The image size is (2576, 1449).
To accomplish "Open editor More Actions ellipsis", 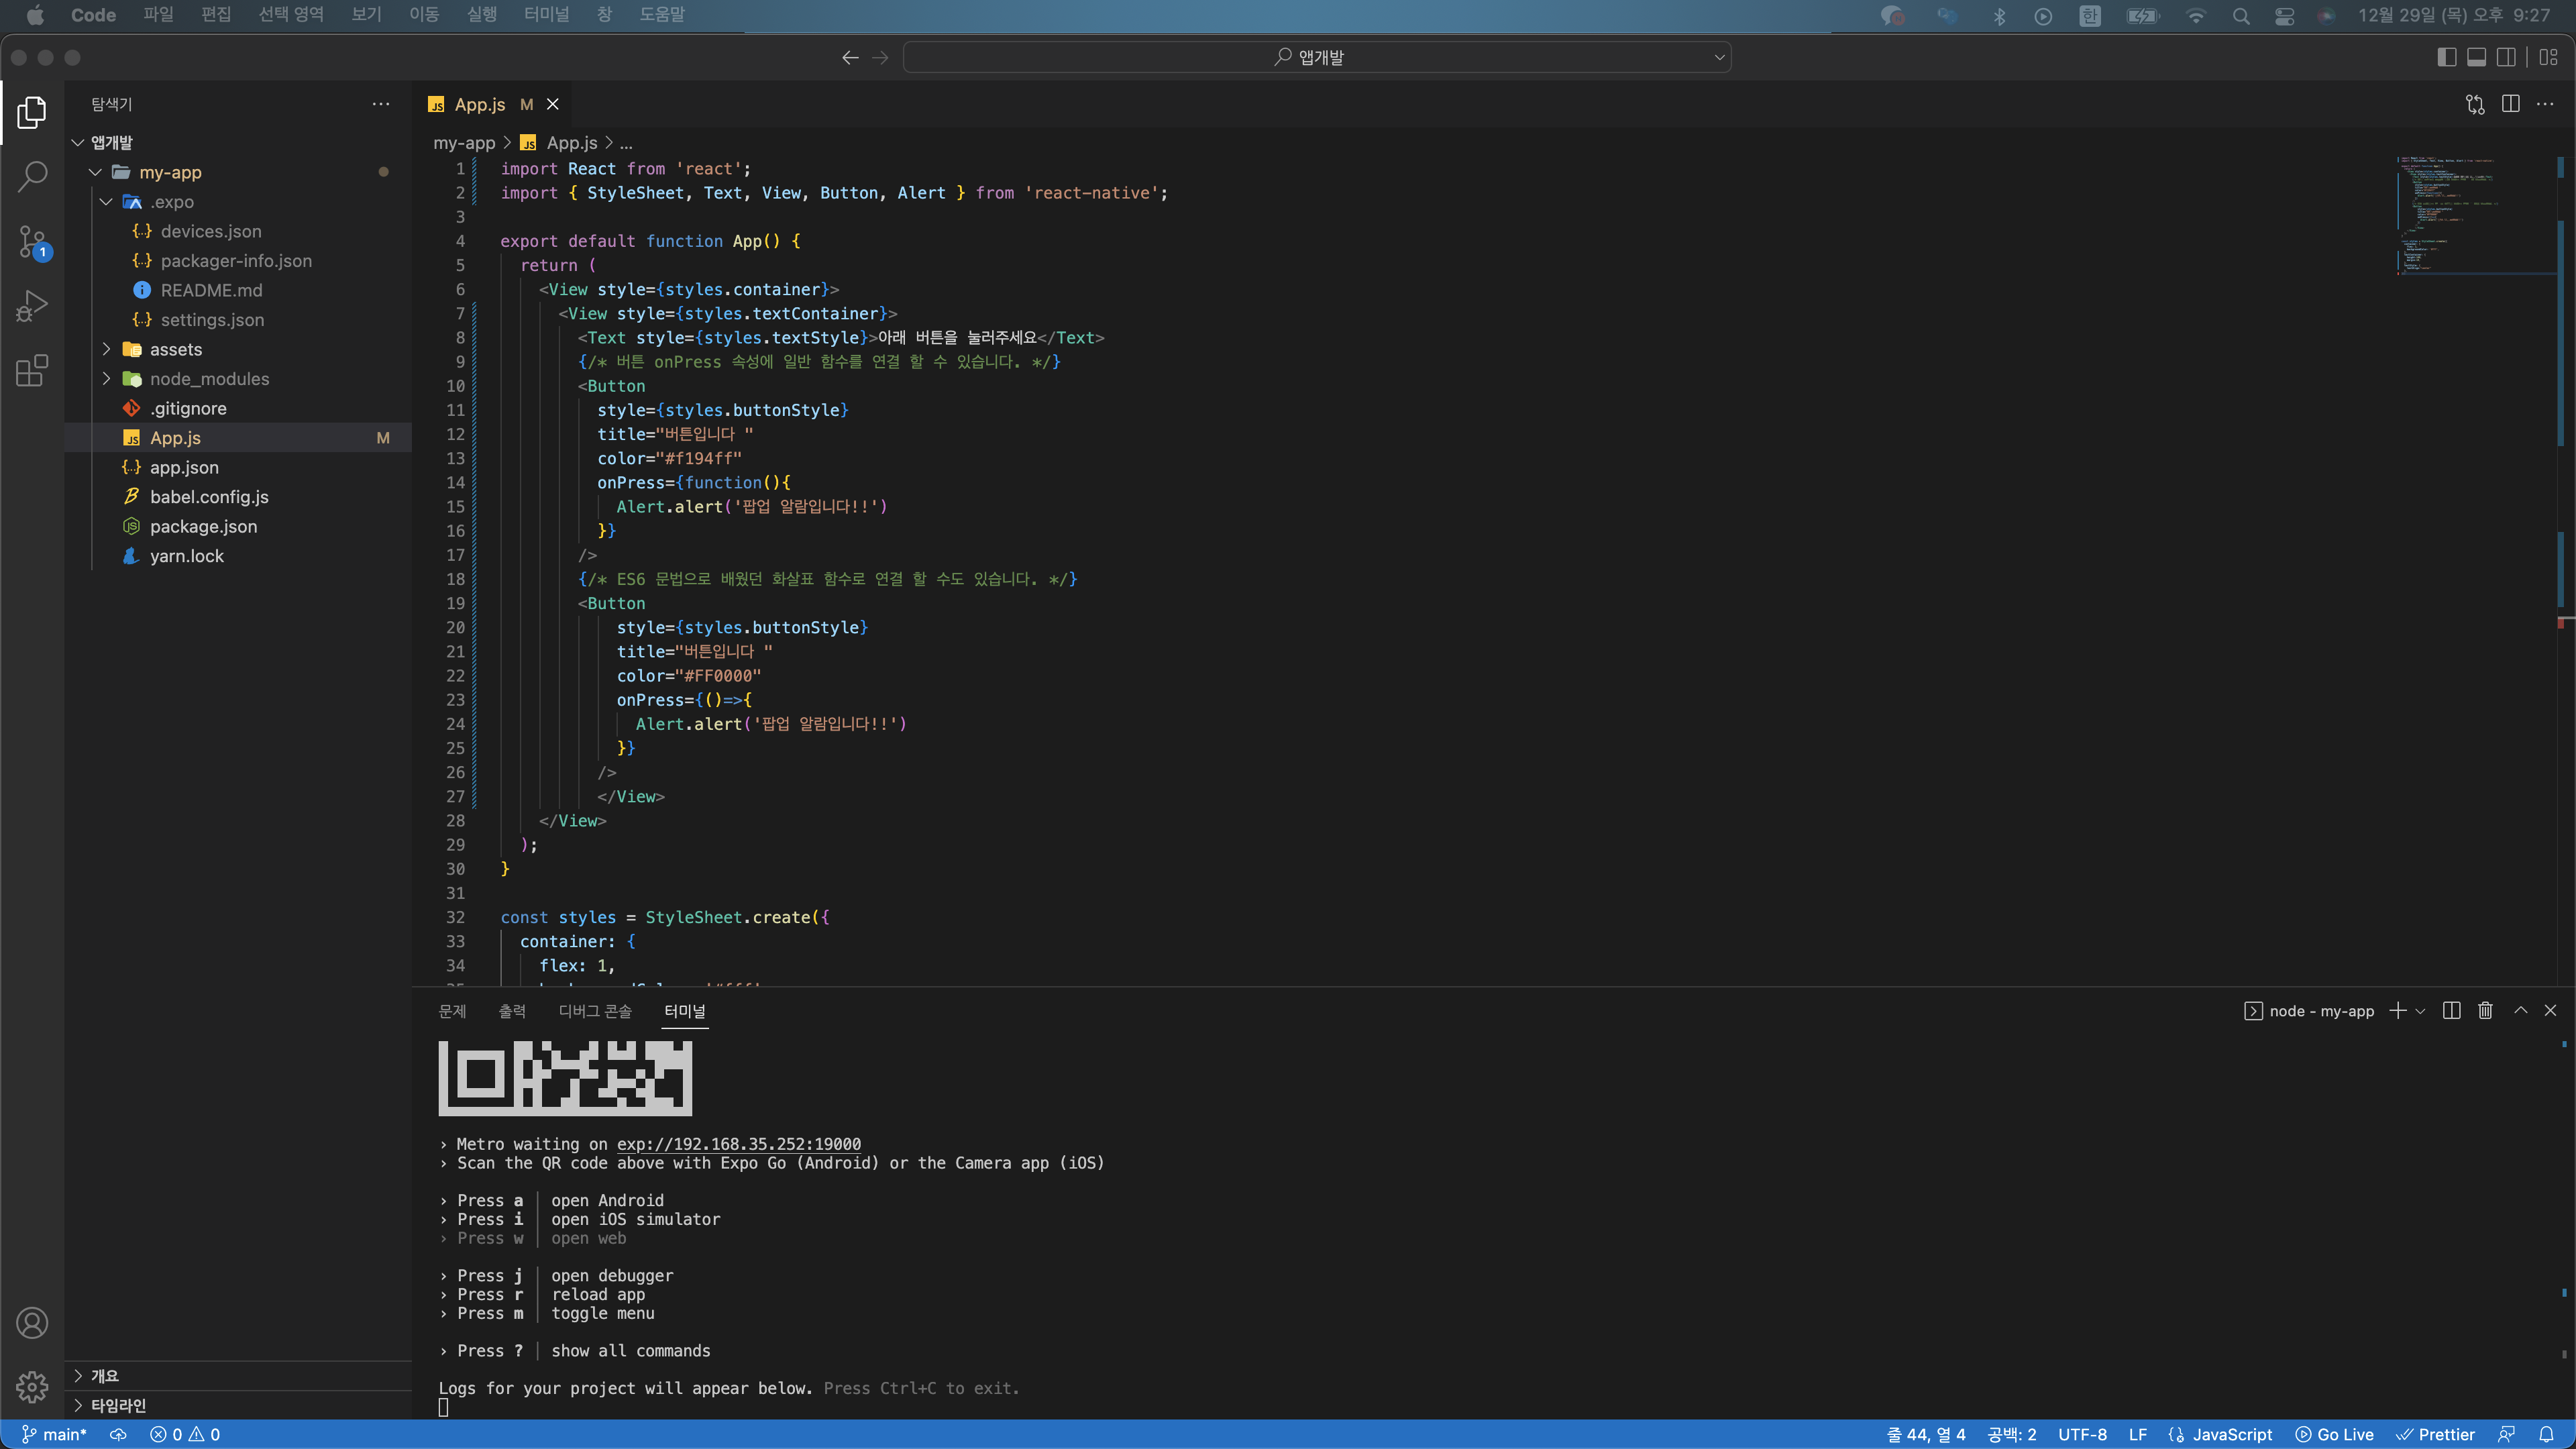I will coord(2545,104).
